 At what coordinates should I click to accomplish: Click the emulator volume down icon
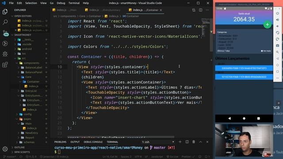pyautogui.click(x=278, y=26)
